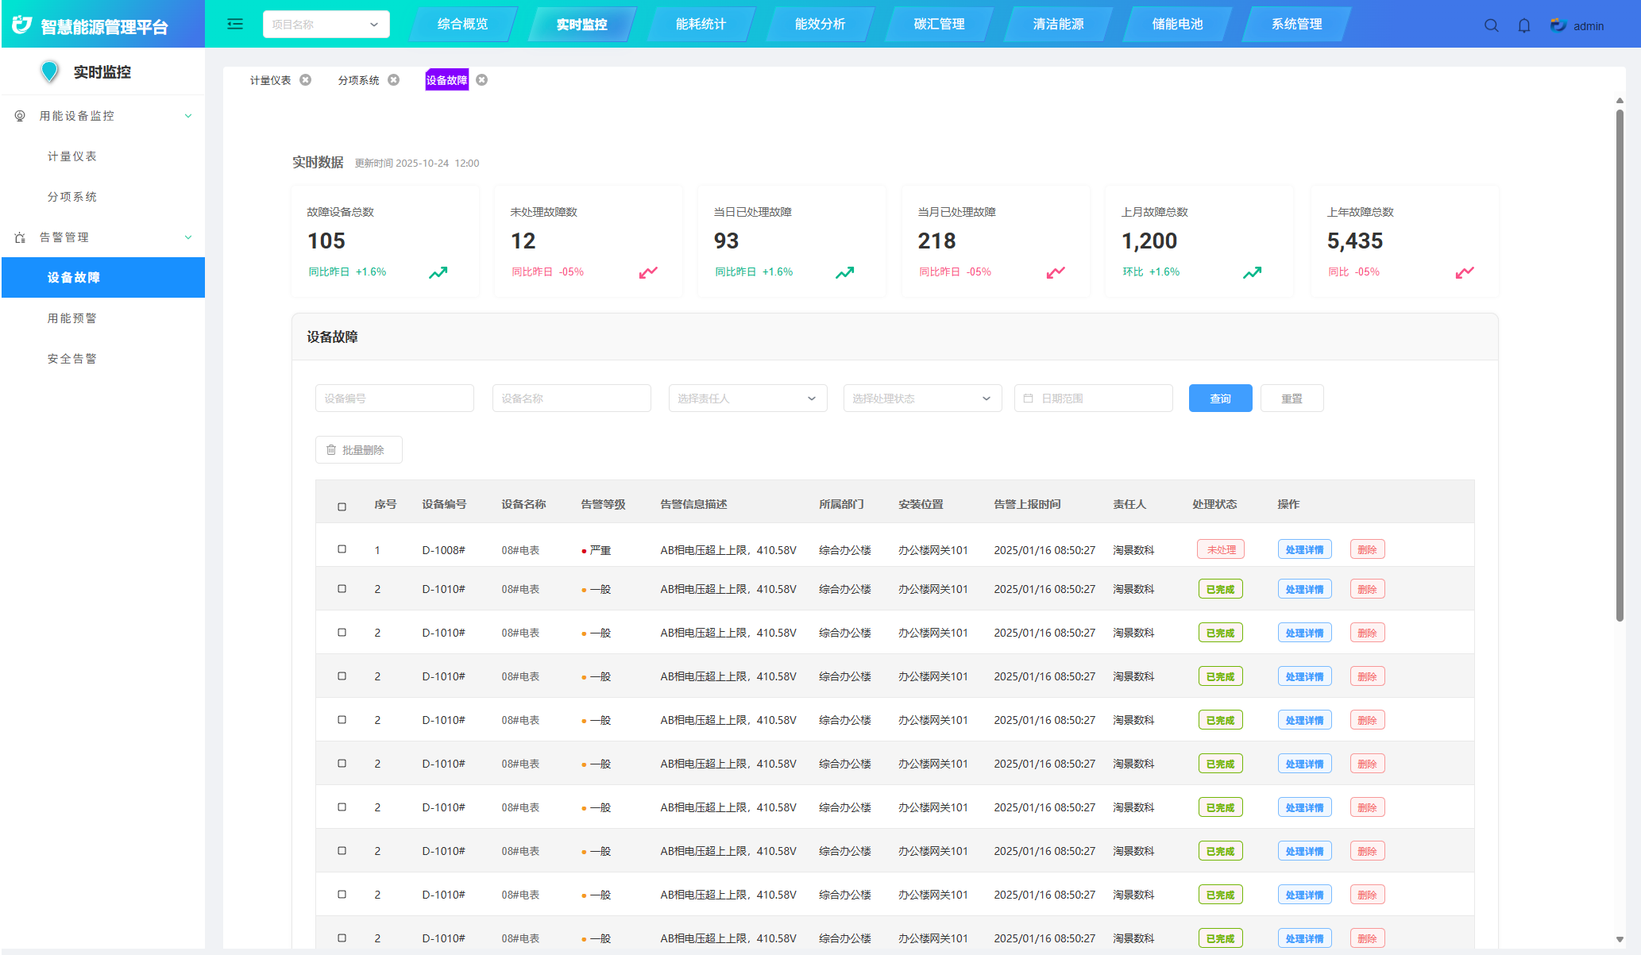
Task: Click the scrollbar up arrow
Action: (x=1620, y=101)
